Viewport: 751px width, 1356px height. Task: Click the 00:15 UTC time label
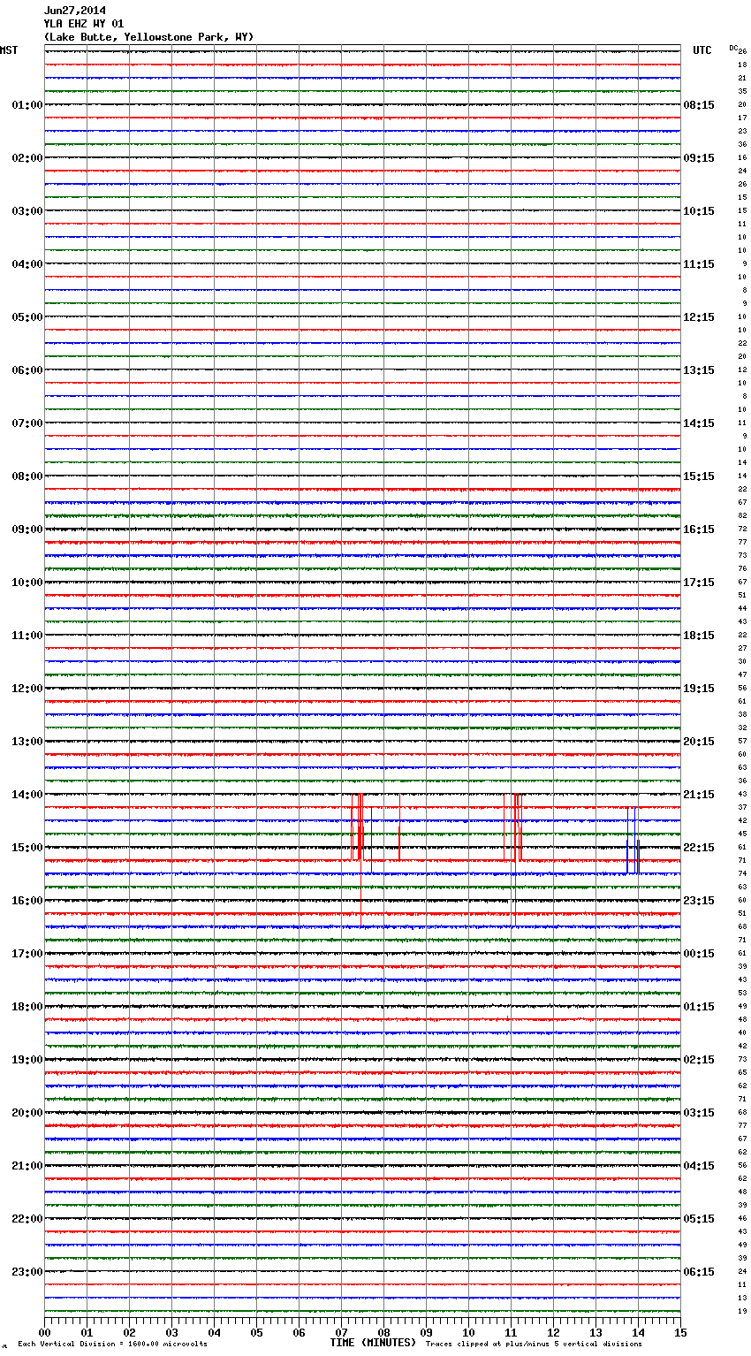(699, 954)
